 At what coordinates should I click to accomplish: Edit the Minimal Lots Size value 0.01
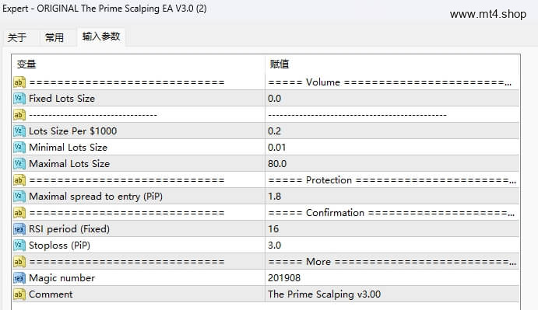tap(277, 148)
